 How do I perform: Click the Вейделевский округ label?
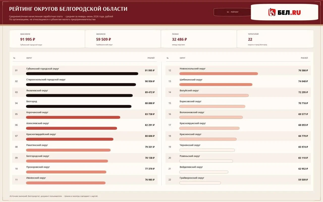coord(191,167)
